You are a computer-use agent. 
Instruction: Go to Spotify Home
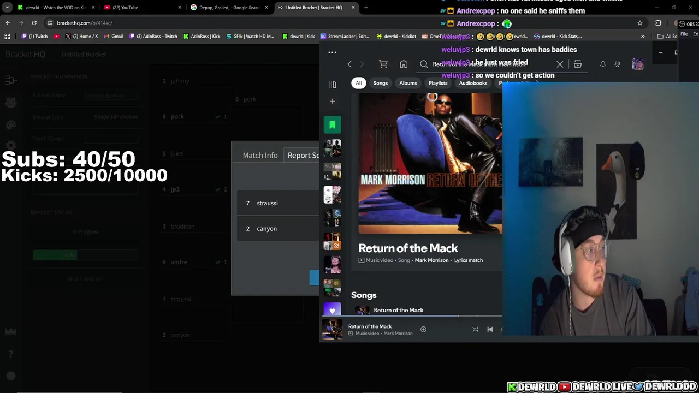[404, 64]
